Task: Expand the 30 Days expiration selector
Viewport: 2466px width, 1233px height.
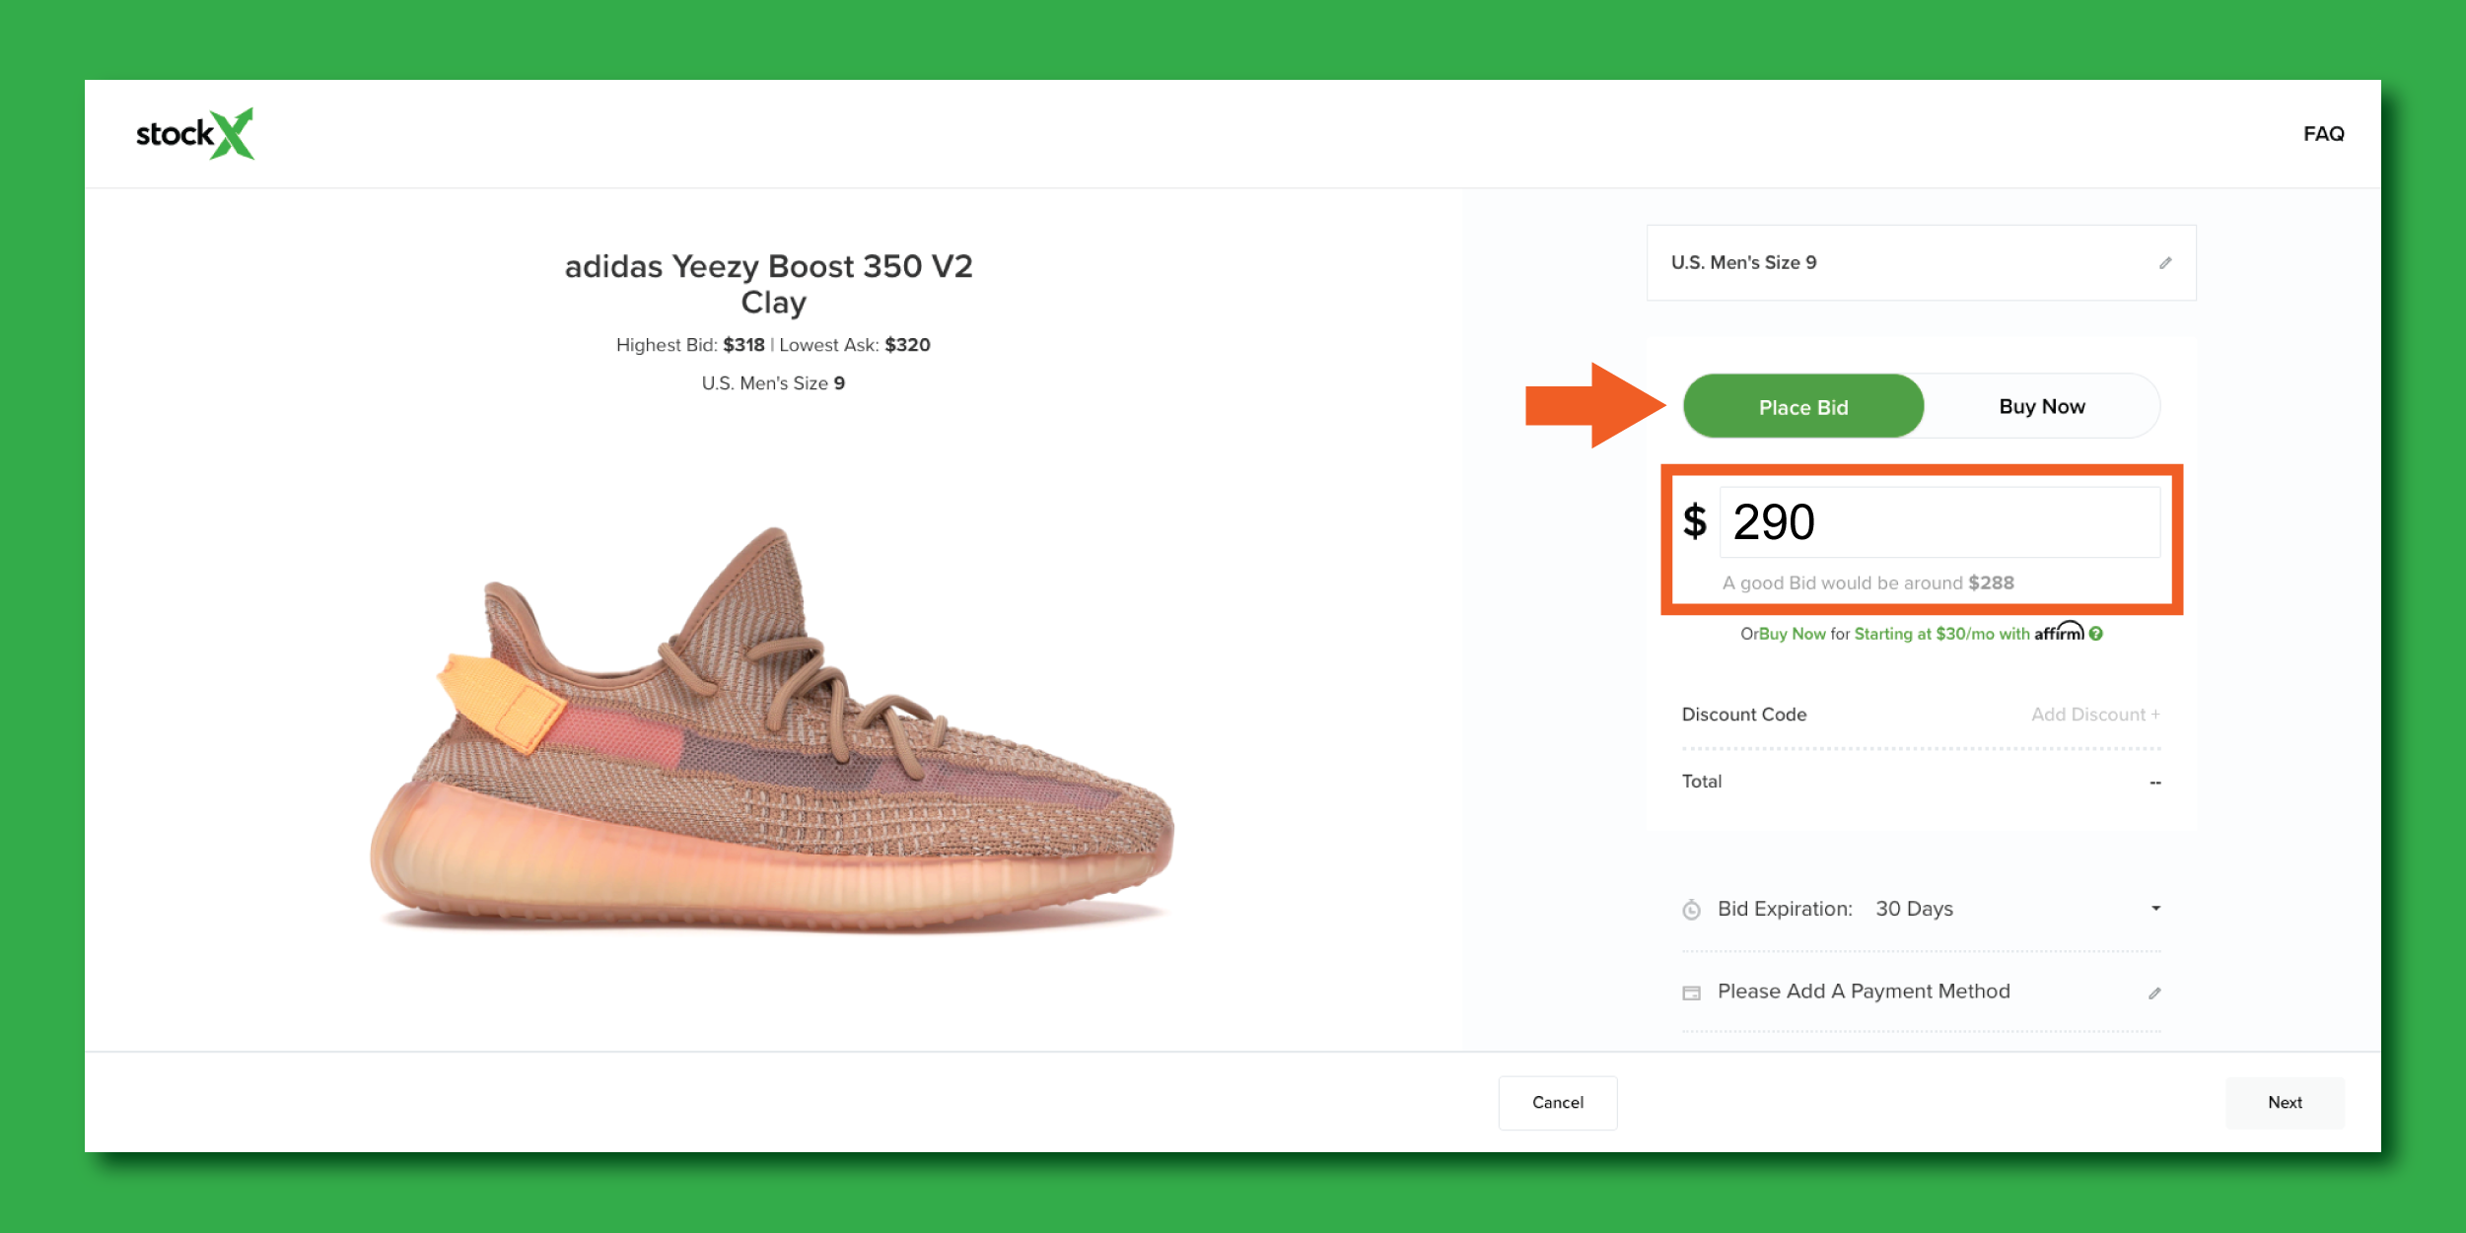Action: coord(1914,909)
